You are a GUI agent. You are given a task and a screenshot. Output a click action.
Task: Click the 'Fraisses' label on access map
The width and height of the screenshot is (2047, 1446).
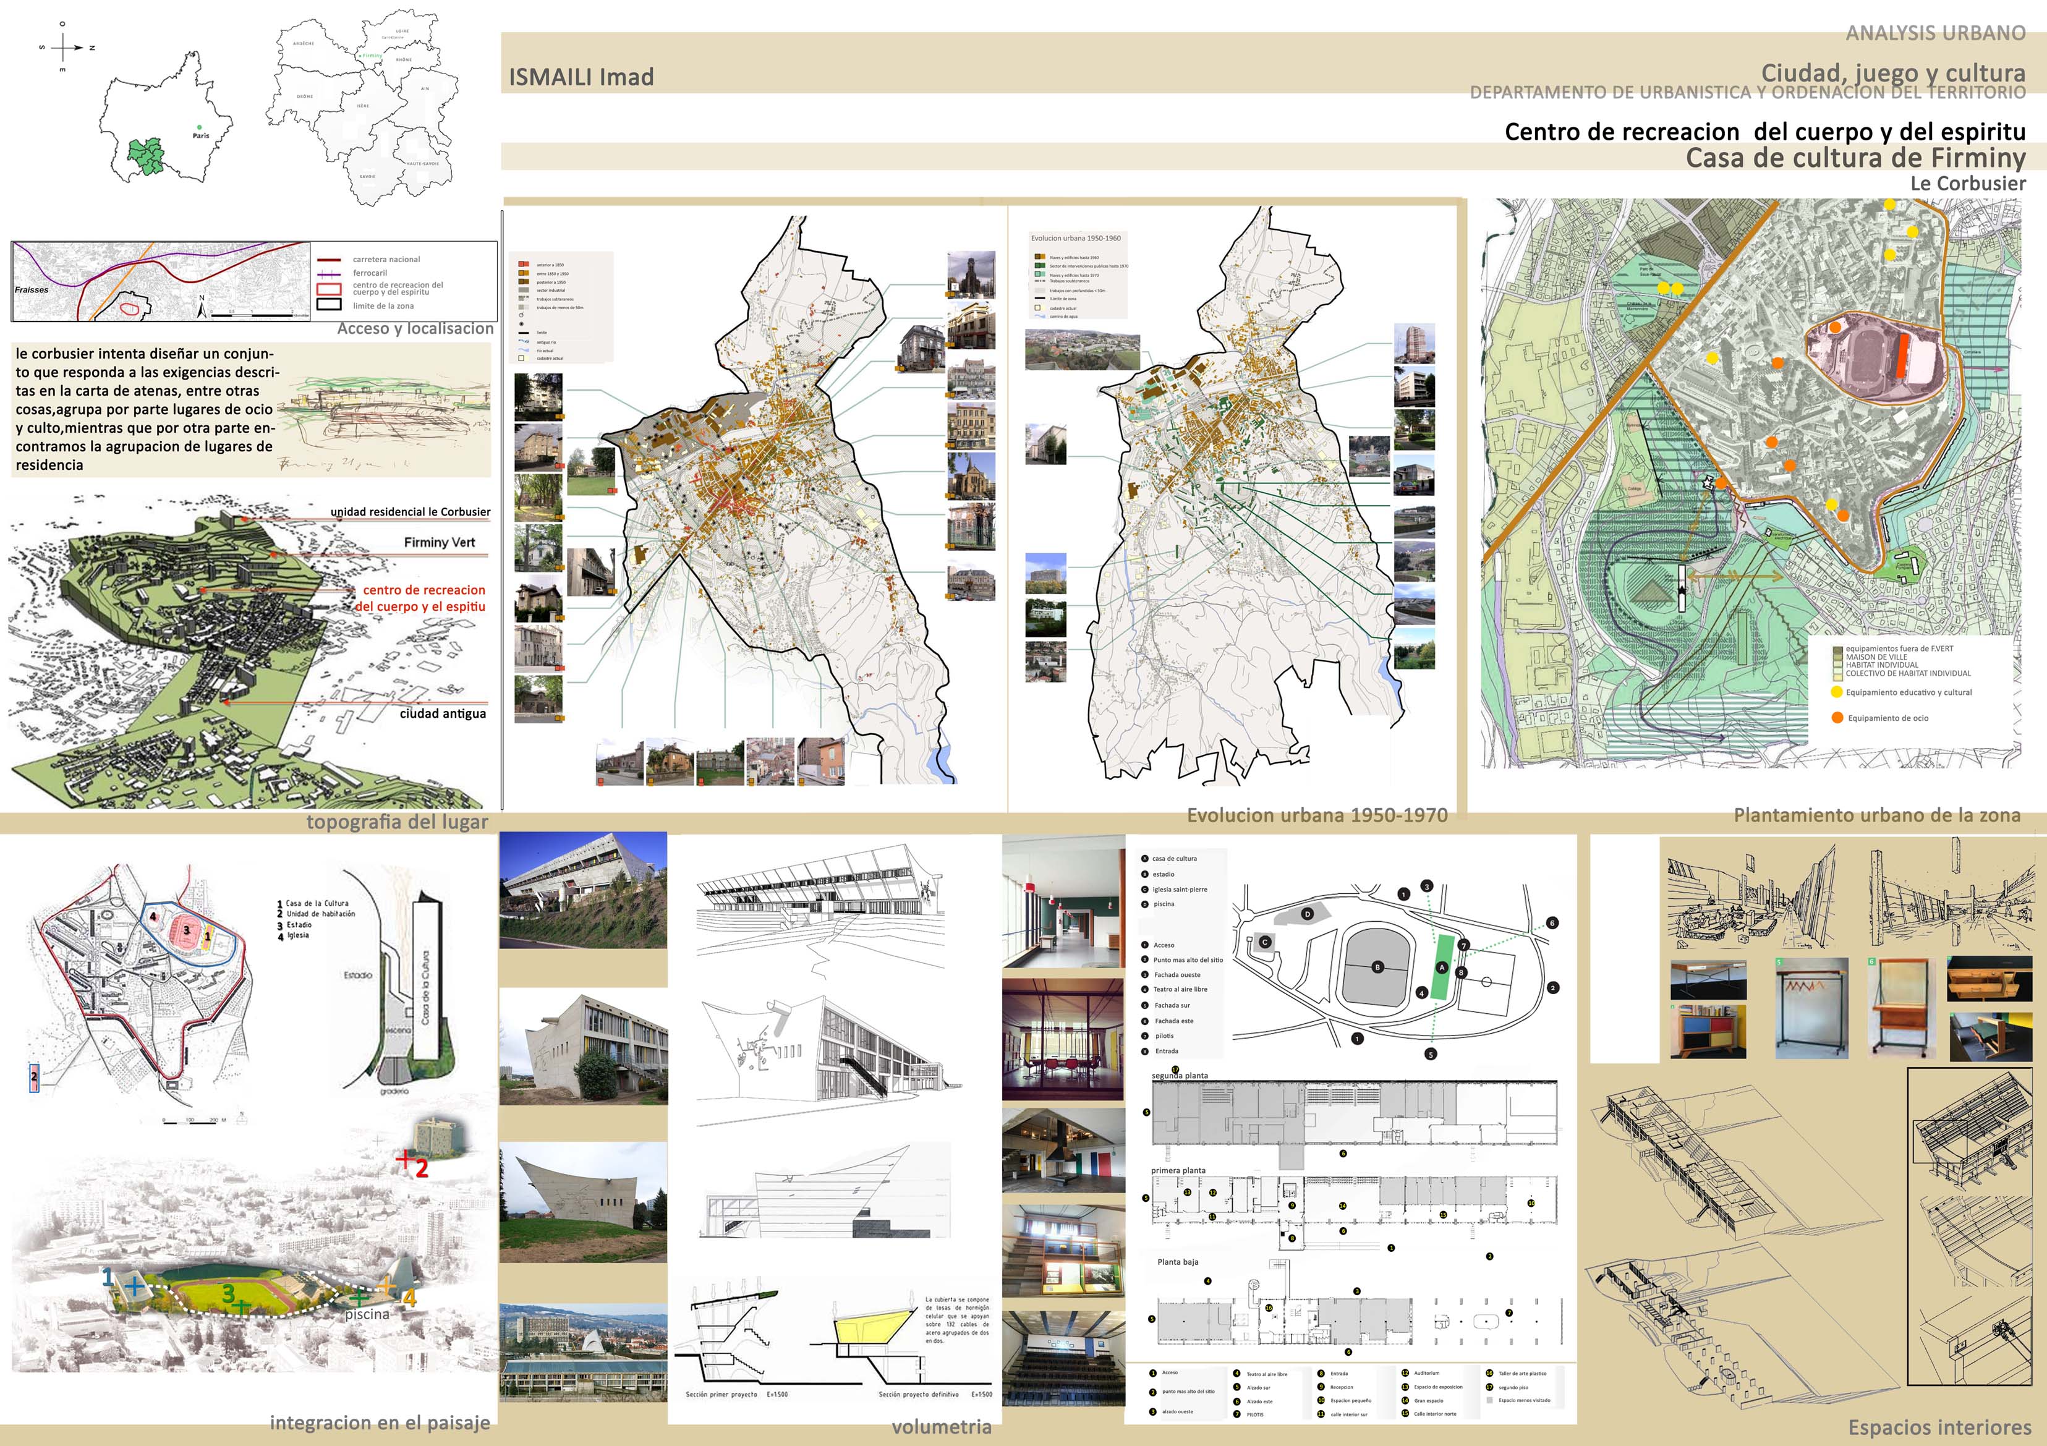(31, 290)
